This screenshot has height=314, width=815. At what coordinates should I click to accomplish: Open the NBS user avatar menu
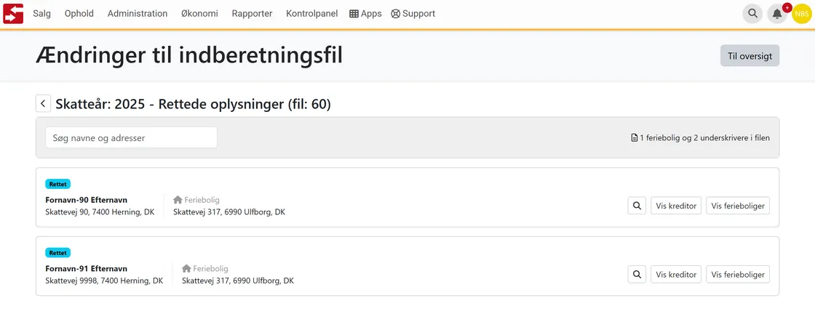[801, 14]
